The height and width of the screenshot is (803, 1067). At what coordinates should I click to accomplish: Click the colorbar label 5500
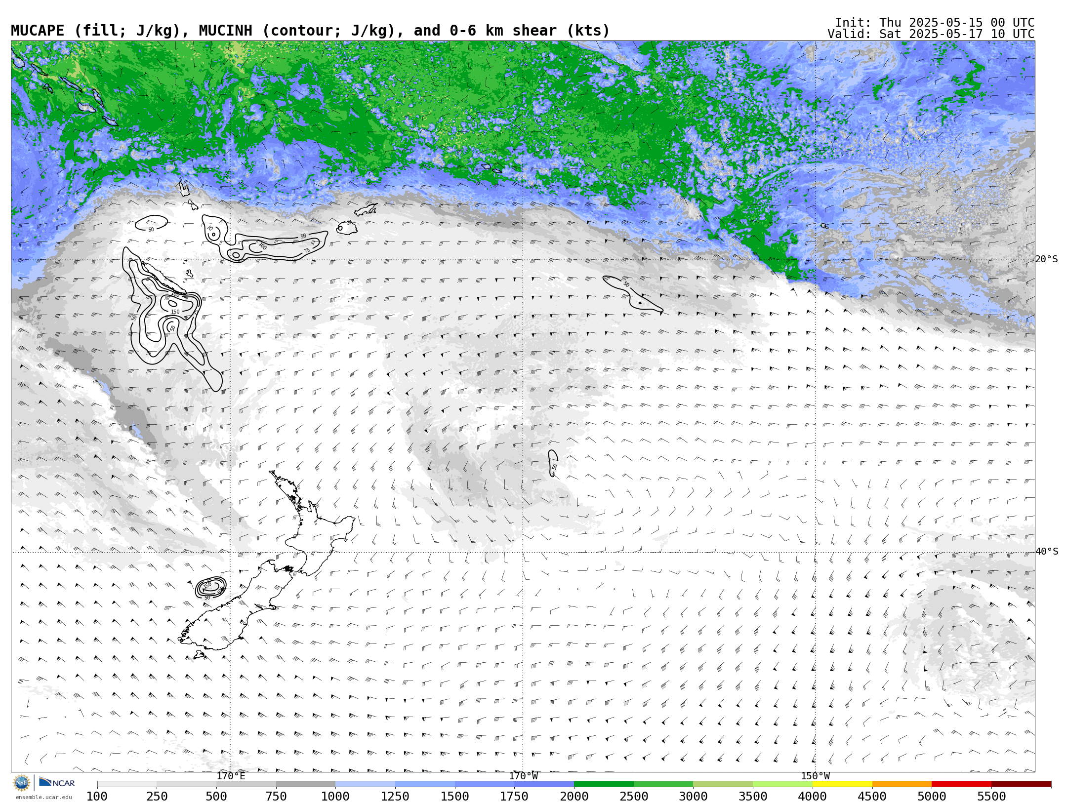(991, 796)
